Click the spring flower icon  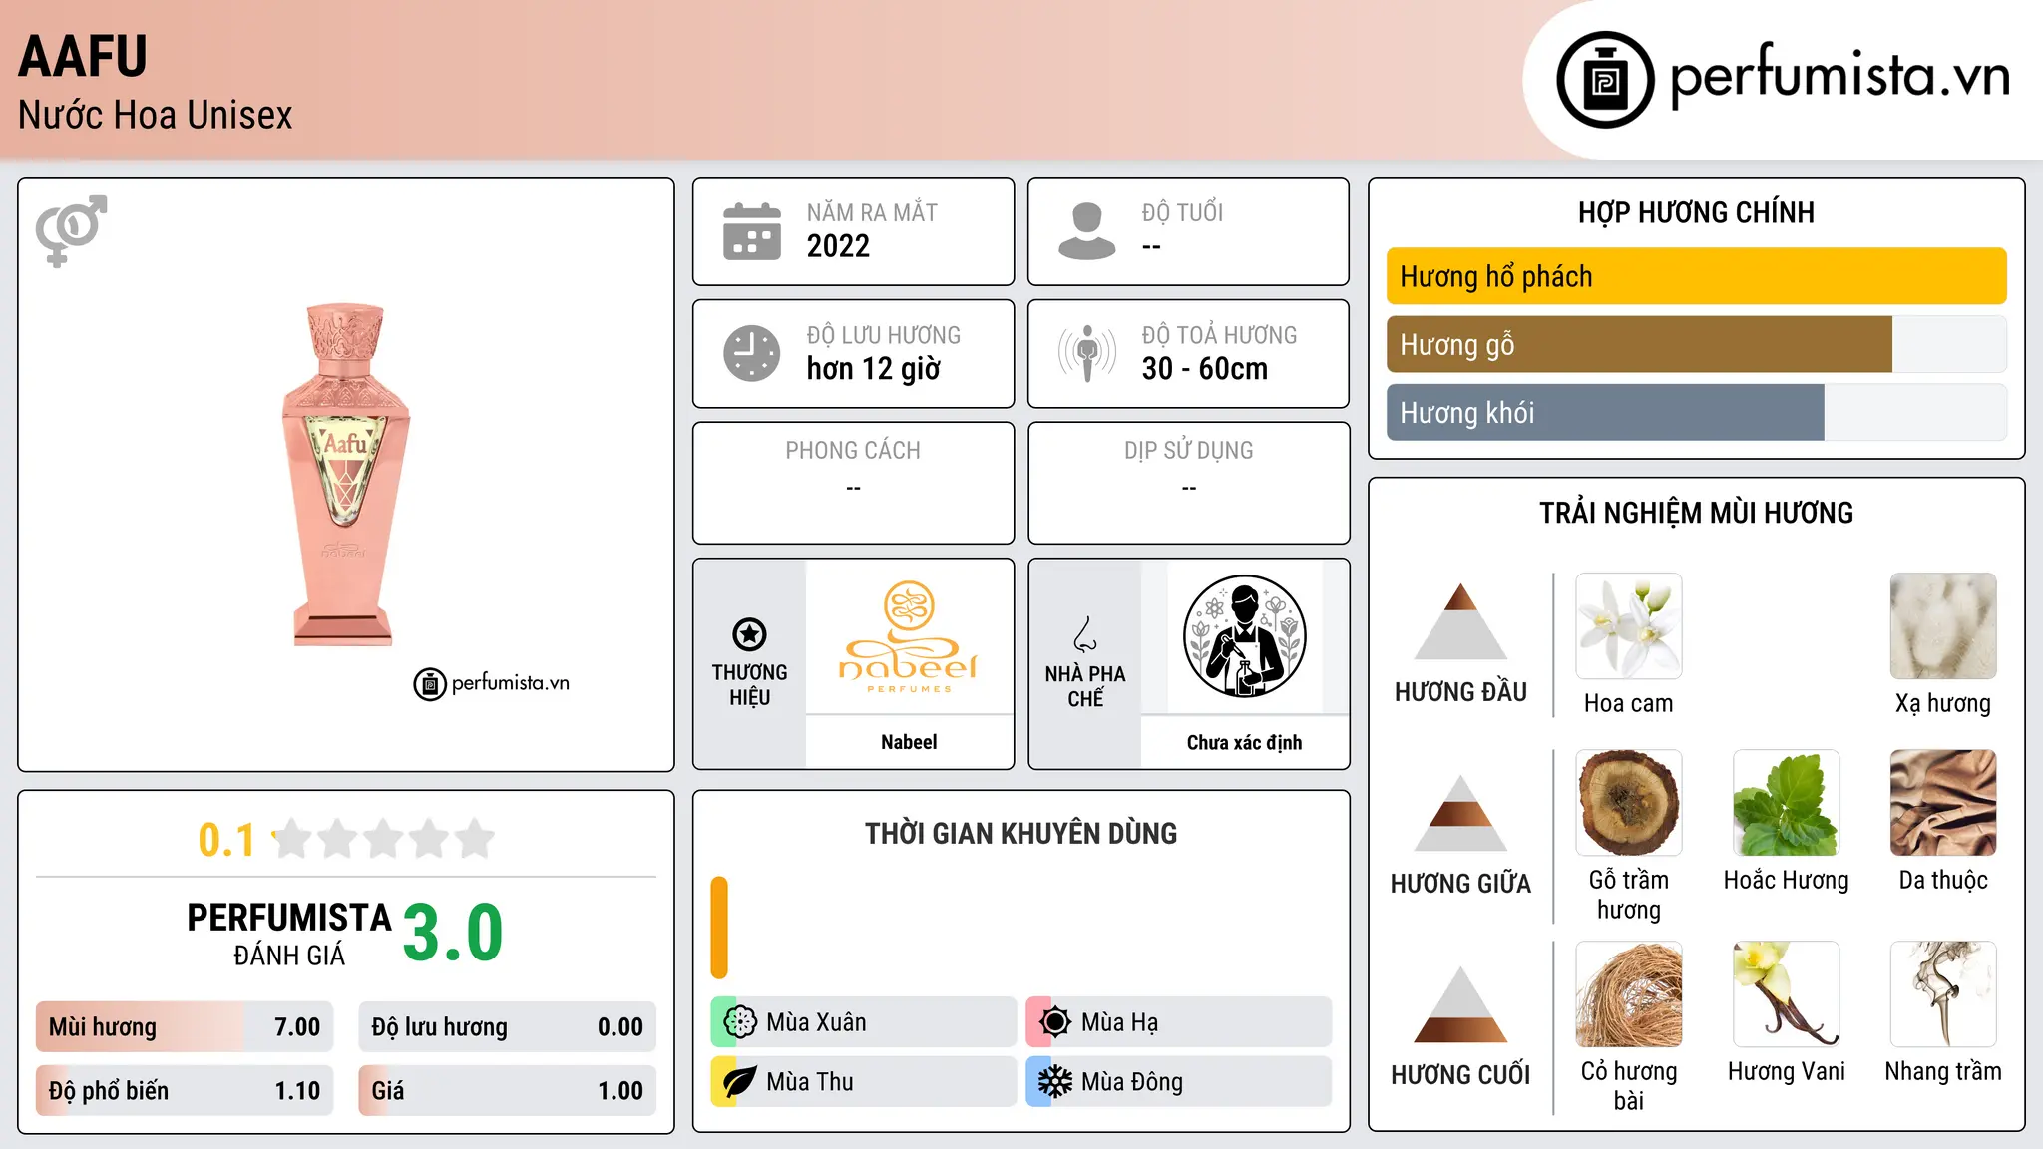click(740, 1022)
